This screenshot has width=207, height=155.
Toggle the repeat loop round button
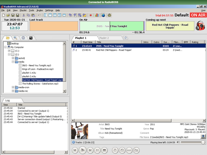click(115, 150)
